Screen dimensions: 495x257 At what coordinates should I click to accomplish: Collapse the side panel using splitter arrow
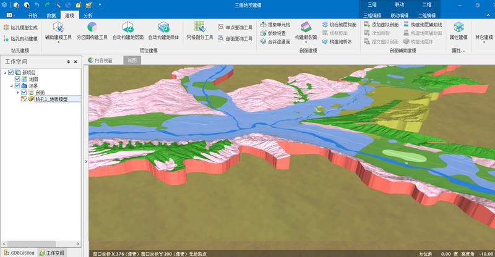[x=86, y=162]
